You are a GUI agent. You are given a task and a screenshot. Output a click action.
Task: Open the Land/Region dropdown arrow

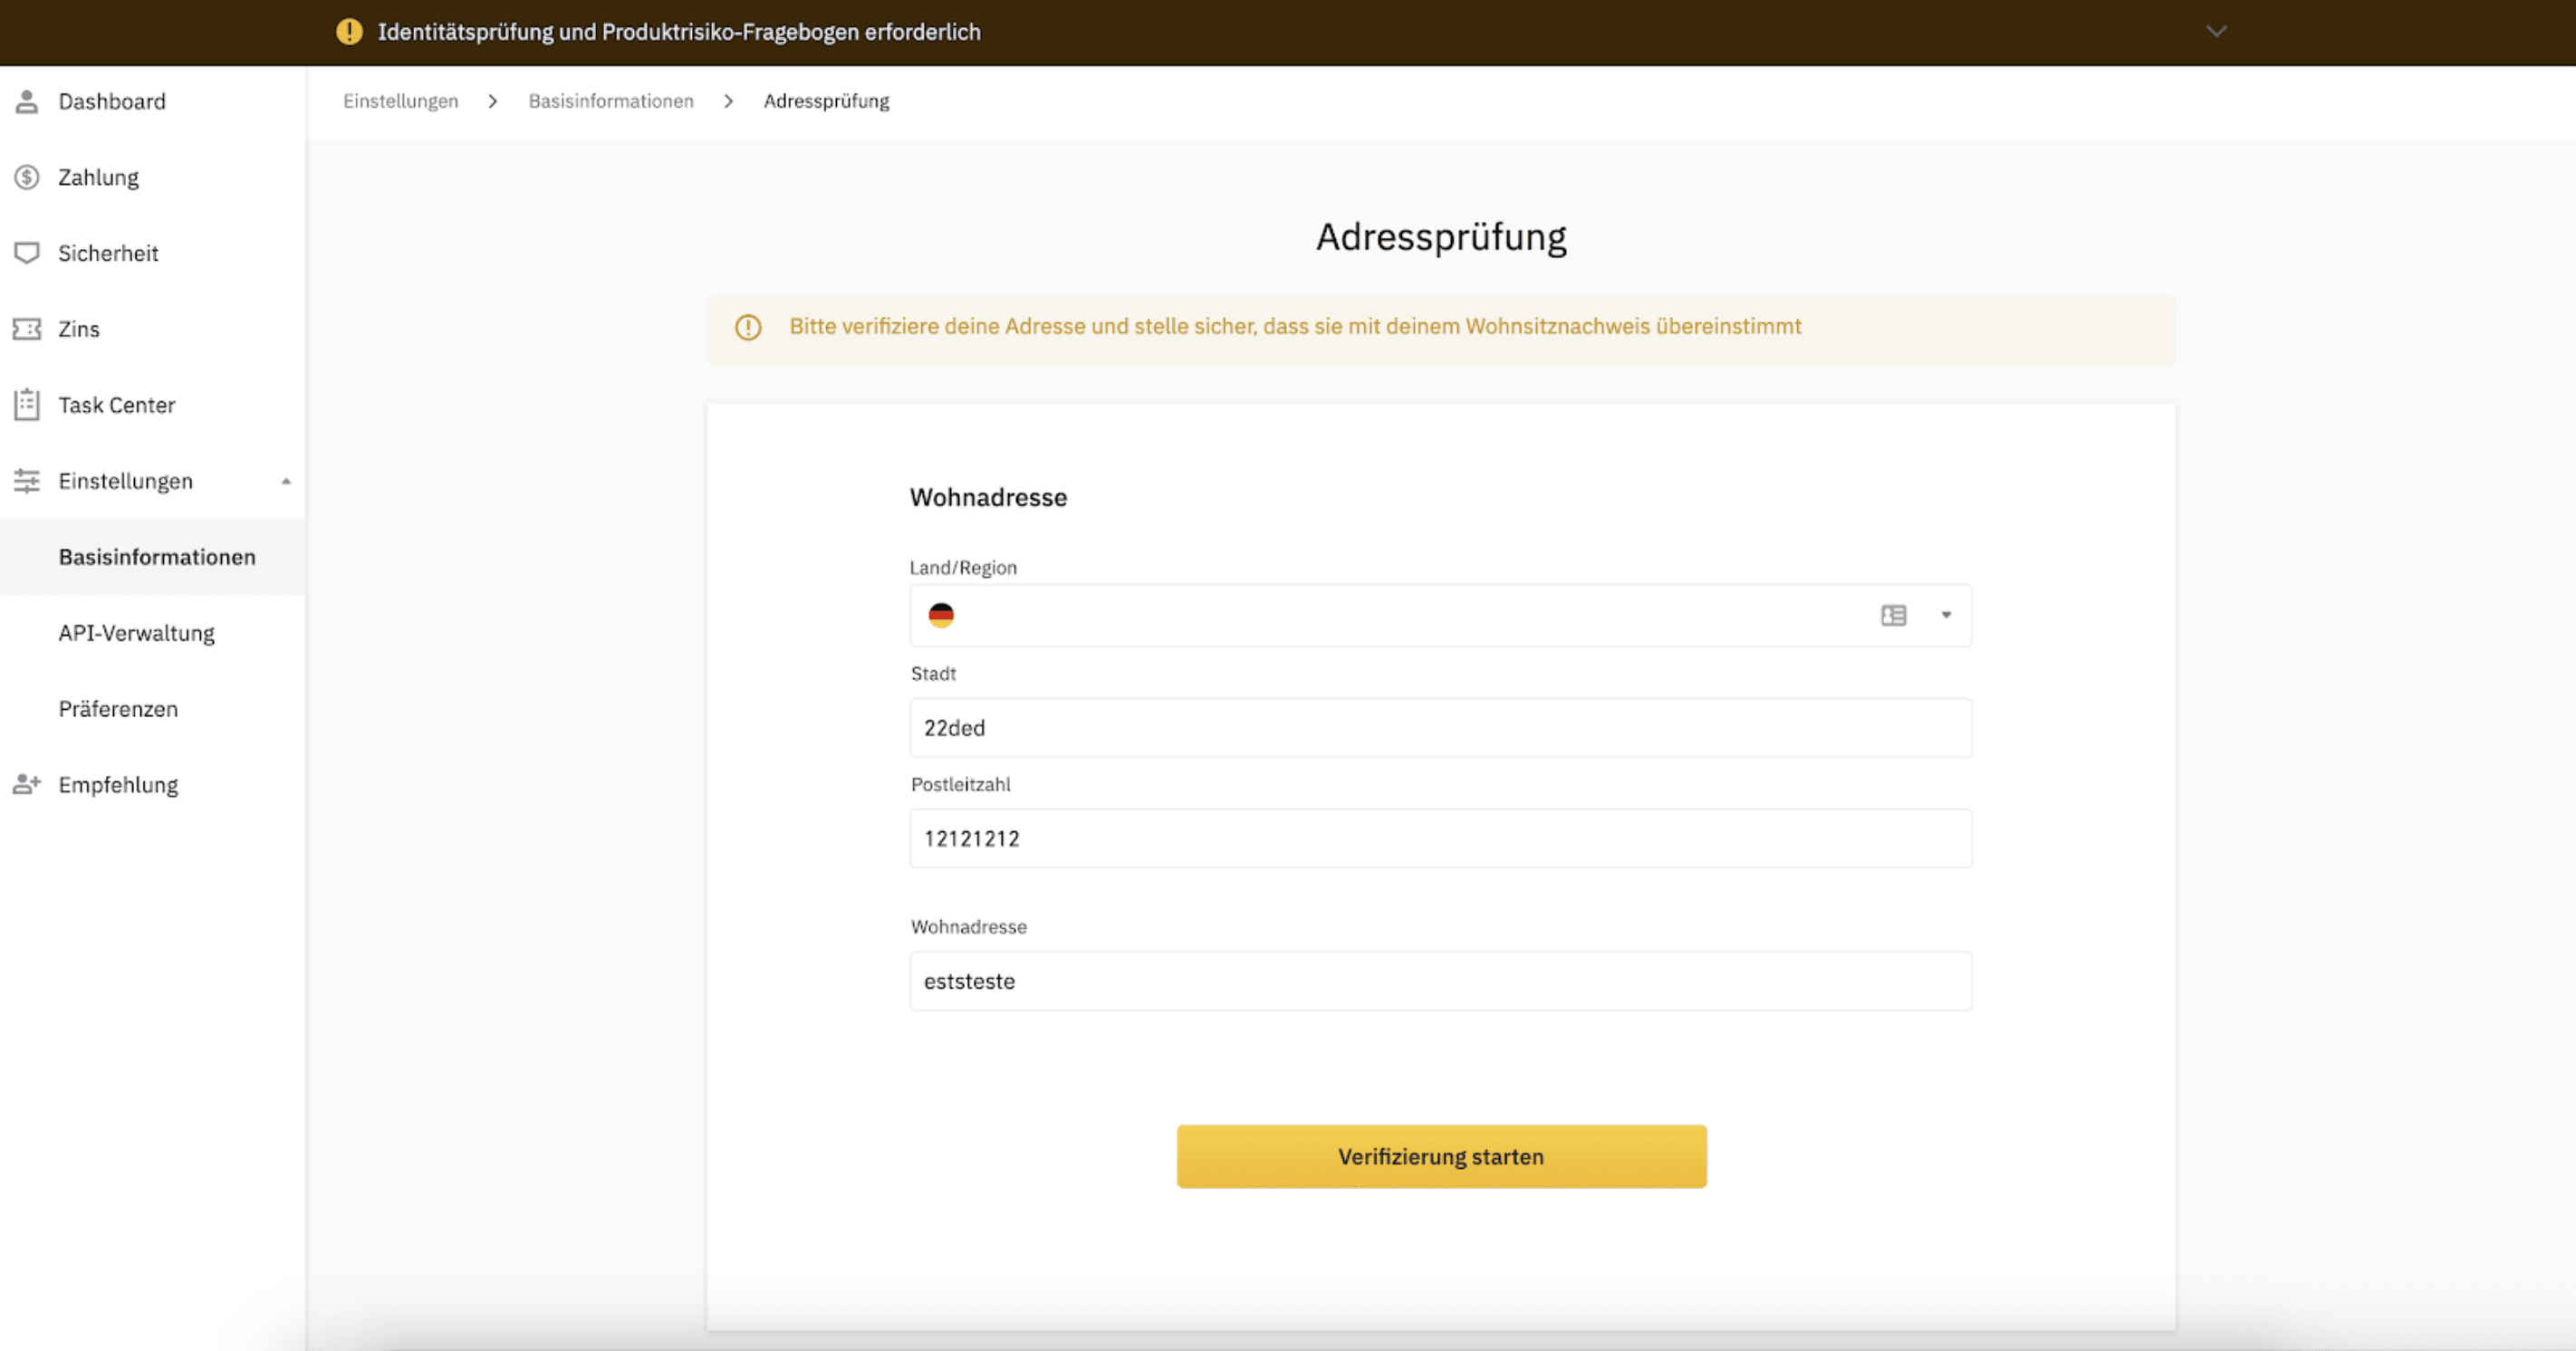tap(1946, 615)
